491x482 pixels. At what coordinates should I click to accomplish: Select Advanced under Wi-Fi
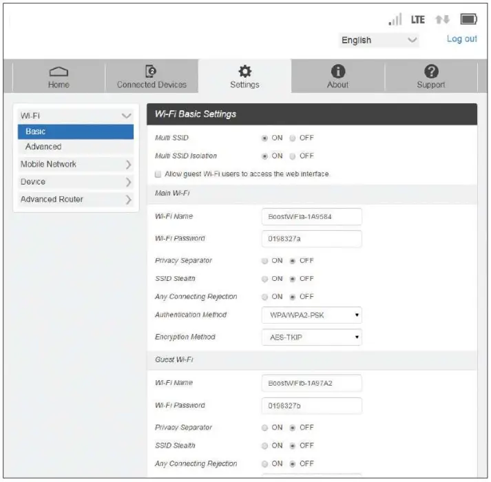[x=76, y=147]
